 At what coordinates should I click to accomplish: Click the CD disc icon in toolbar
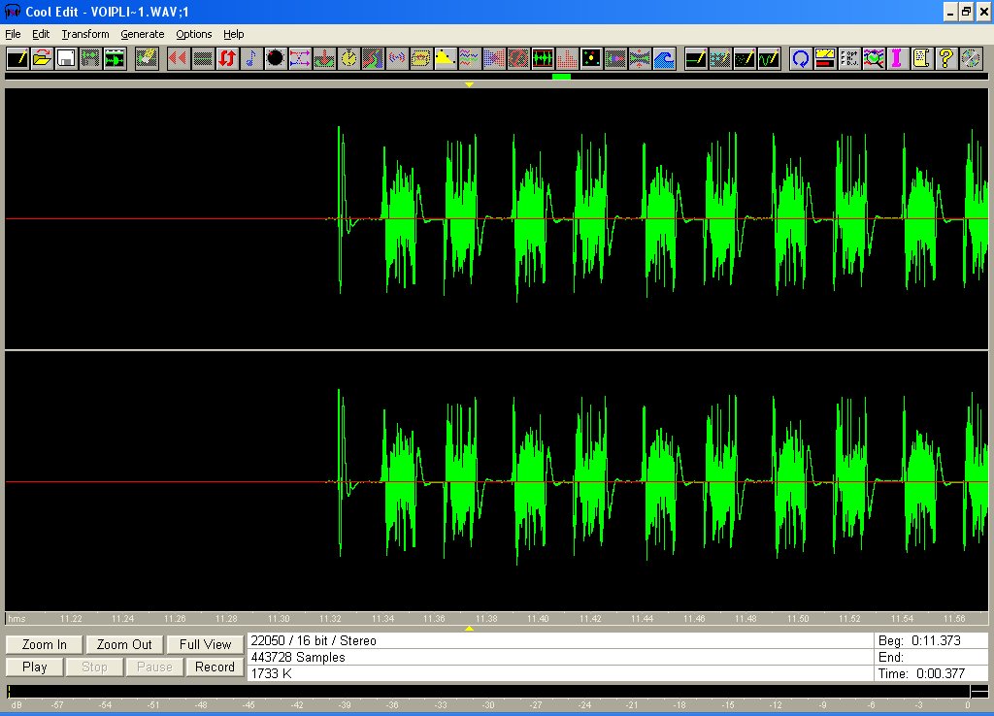970,59
